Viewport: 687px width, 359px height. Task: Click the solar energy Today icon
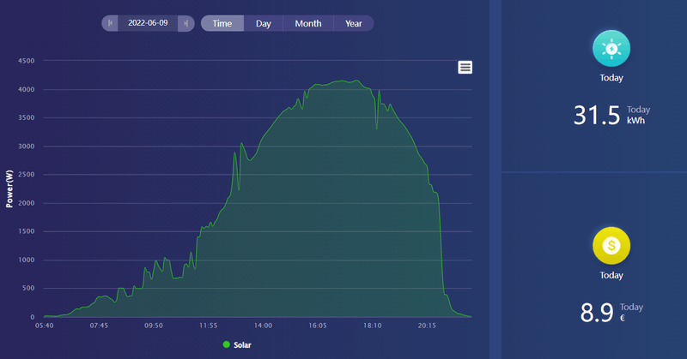[x=611, y=49]
